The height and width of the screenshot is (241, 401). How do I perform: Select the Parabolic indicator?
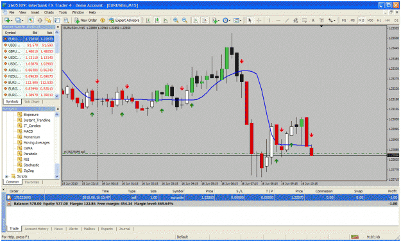tap(30, 154)
